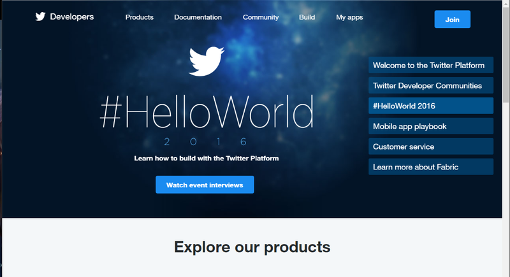The image size is (510, 277).
Task: Open My apps in navigation
Action: click(x=349, y=17)
